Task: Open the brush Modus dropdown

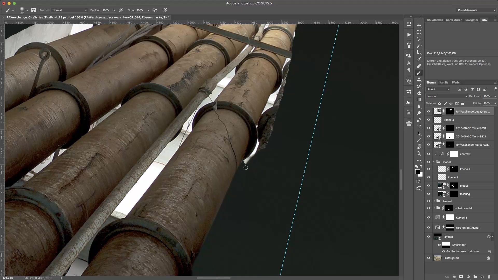Action: (x=69, y=10)
